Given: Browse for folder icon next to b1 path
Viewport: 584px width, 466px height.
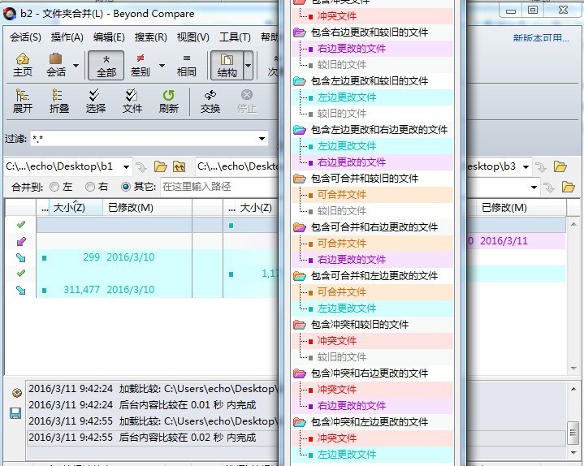Looking at the screenshot, I should click(x=161, y=166).
